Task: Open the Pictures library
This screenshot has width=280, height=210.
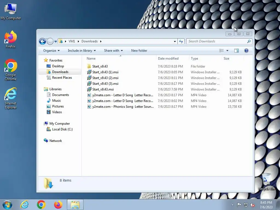Action: (x=58, y=106)
